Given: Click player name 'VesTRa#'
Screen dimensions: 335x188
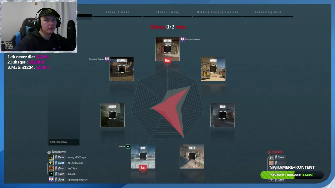Looking at the screenshot, I should 72,168.
